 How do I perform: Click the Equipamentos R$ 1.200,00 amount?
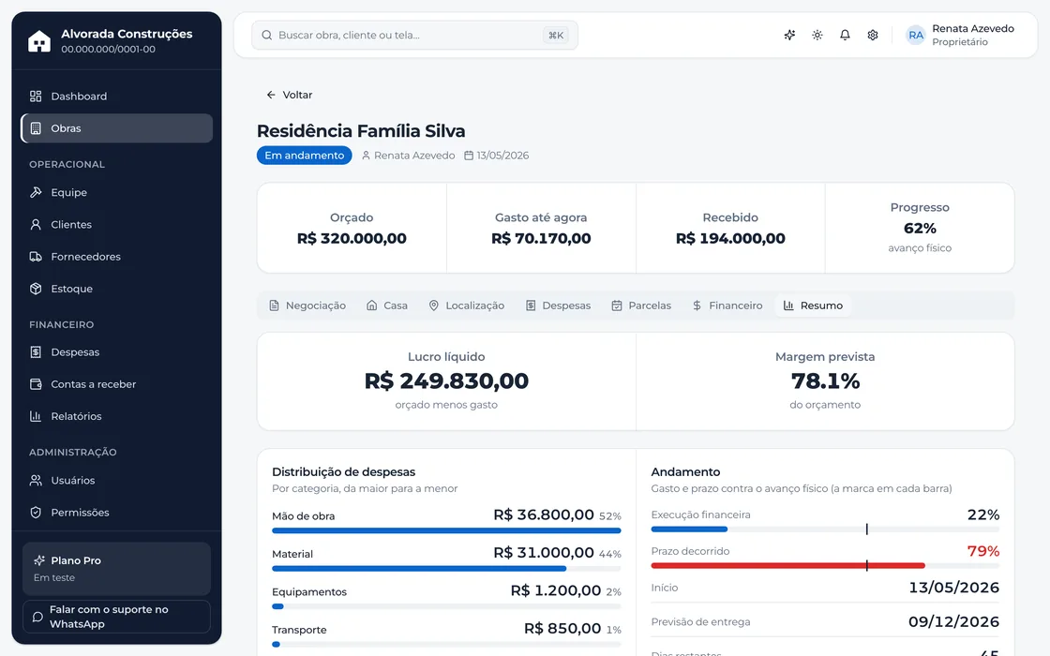tap(556, 590)
